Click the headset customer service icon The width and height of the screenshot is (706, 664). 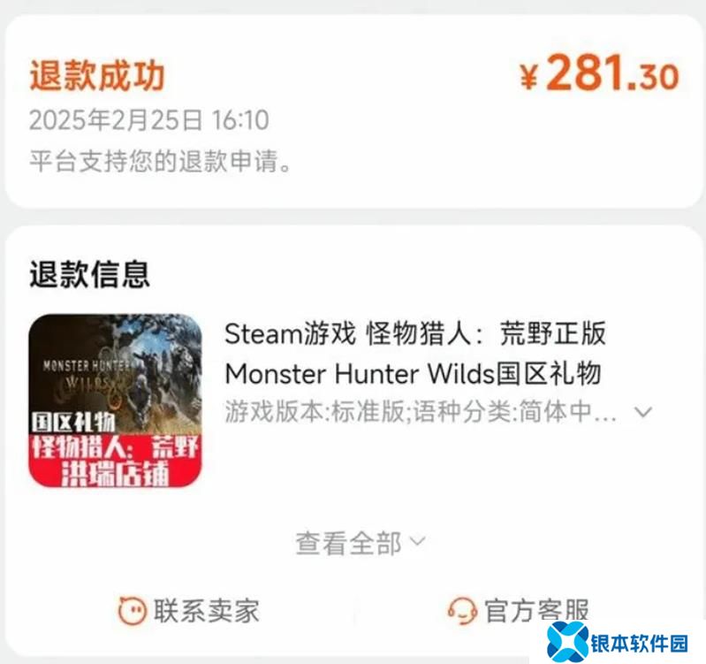[462, 611]
